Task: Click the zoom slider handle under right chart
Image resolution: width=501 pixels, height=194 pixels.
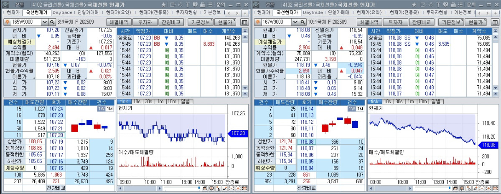Action: point(450,188)
